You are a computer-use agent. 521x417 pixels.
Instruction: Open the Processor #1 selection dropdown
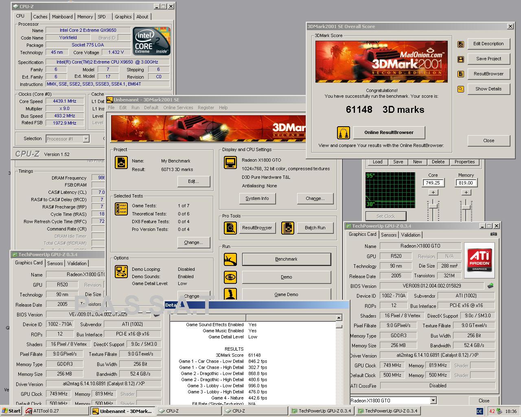[86, 139]
